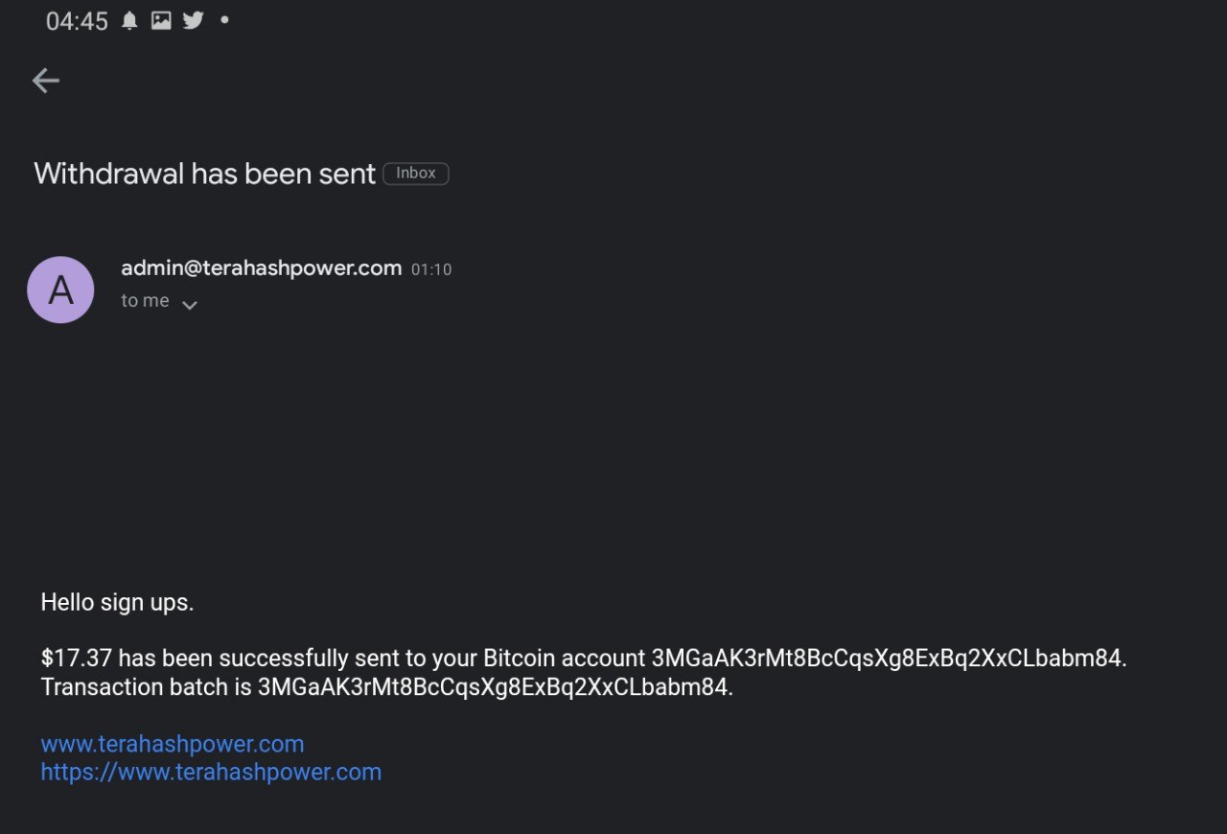Expand recipient details chevron next to 'to me'
This screenshot has width=1227, height=834.
[x=190, y=305]
